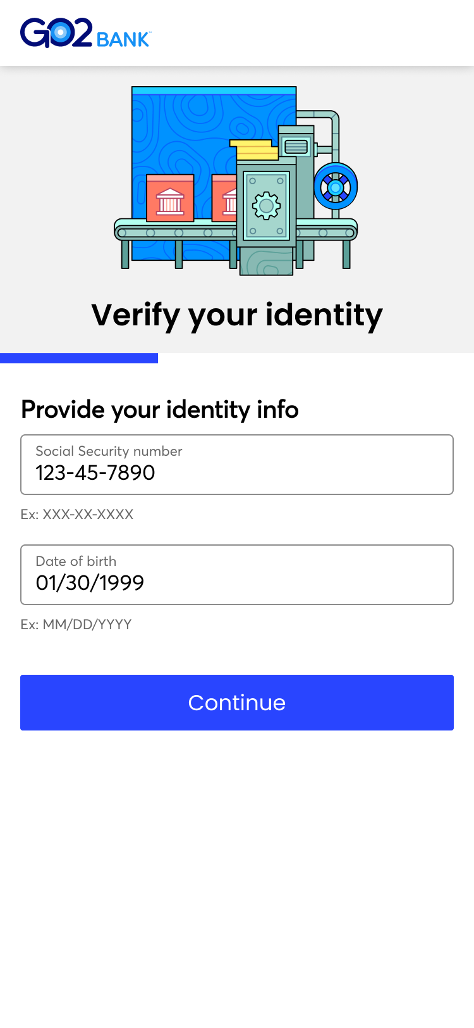The width and height of the screenshot is (474, 1028).
Task: Click the leftmost red bank building box
Action: (170, 199)
